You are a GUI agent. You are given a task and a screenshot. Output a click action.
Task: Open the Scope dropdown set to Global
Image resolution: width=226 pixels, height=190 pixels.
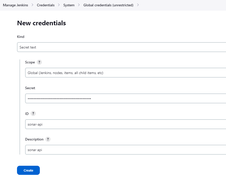[126, 73]
